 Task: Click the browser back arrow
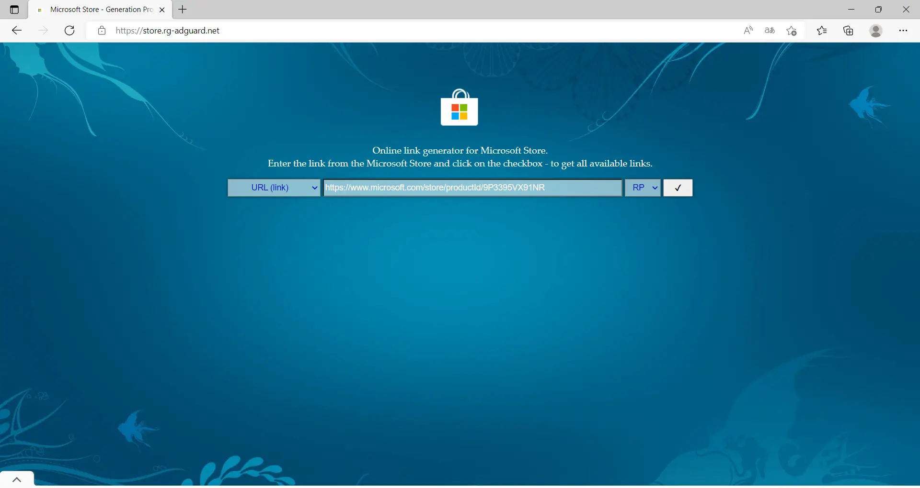click(x=17, y=31)
